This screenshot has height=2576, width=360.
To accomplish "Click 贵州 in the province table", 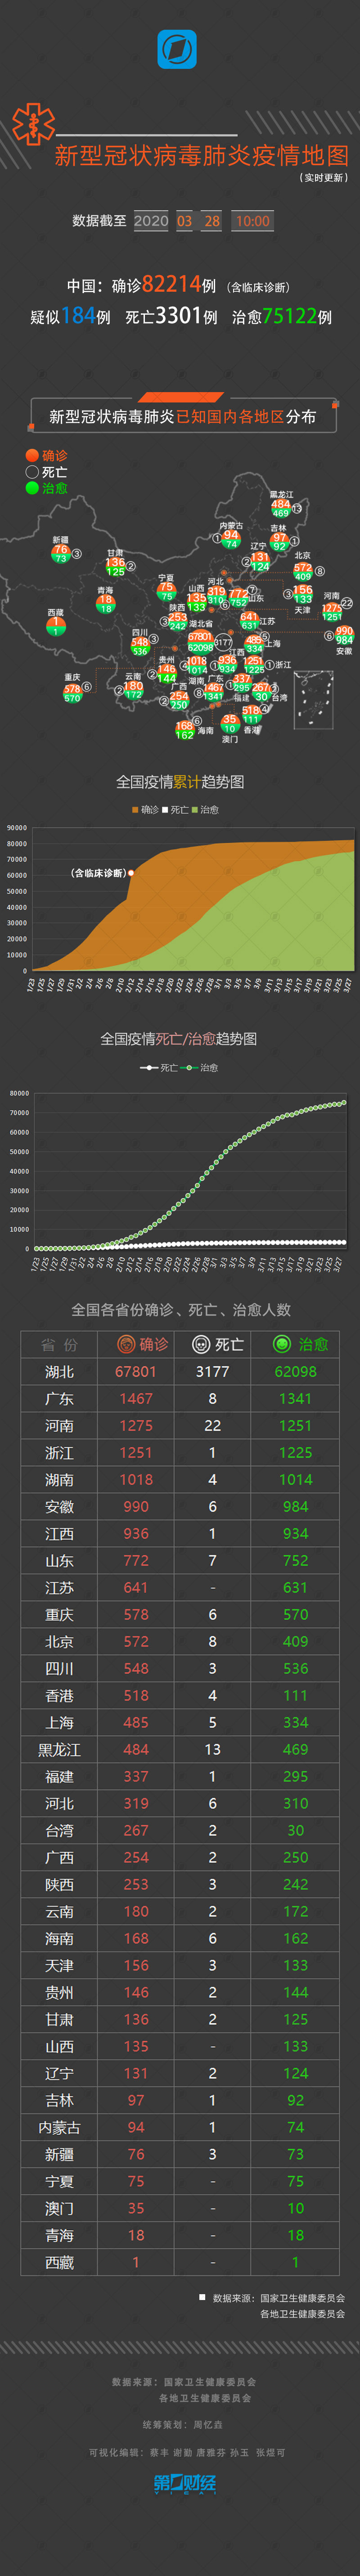I will point(59,1992).
